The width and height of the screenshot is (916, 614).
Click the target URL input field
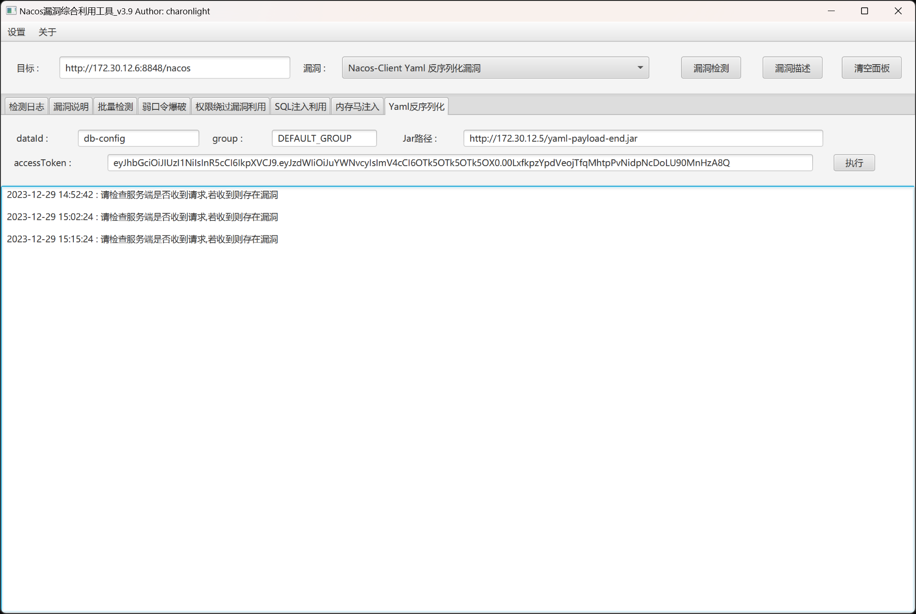[x=174, y=68]
